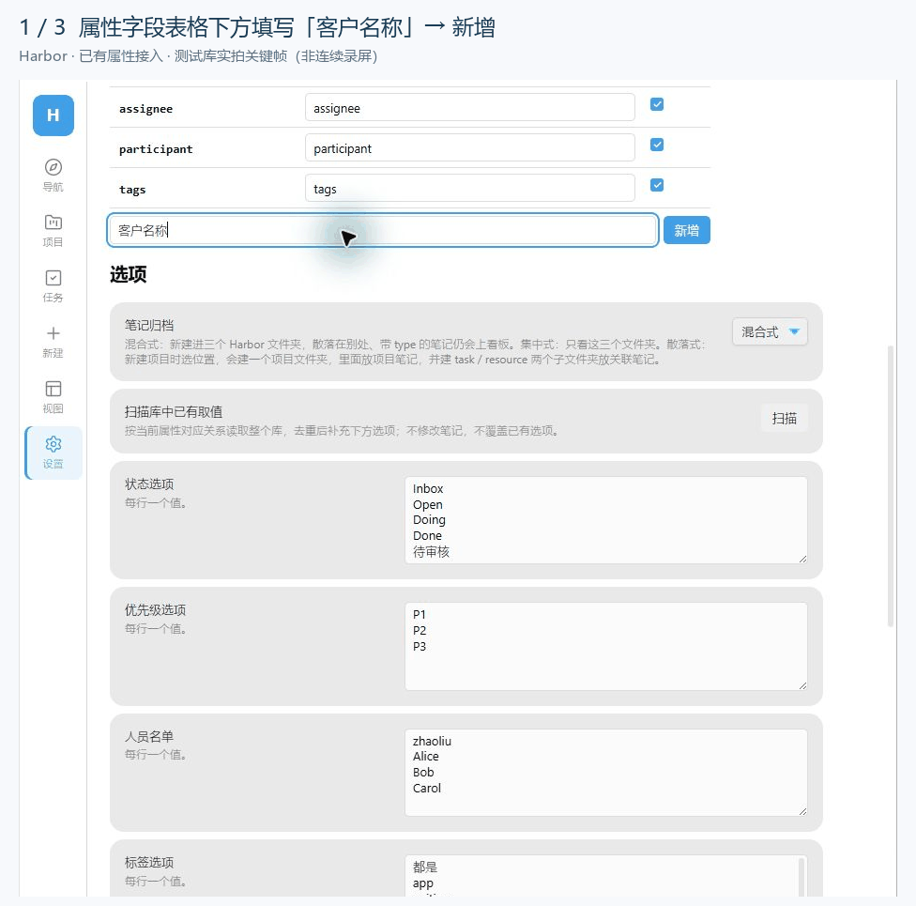Click the bold tags field name
This screenshot has width=916, height=906.
[132, 190]
